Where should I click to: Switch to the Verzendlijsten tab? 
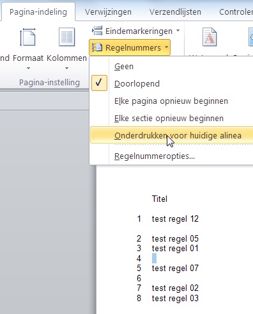[x=175, y=12]
